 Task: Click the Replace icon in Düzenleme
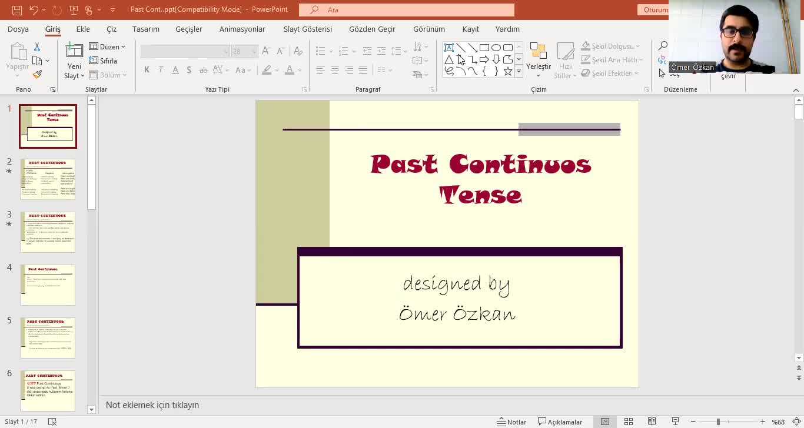point(663,60)
